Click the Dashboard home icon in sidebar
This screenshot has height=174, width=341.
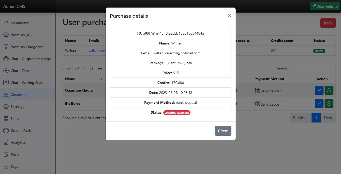(x=6, y=23)
